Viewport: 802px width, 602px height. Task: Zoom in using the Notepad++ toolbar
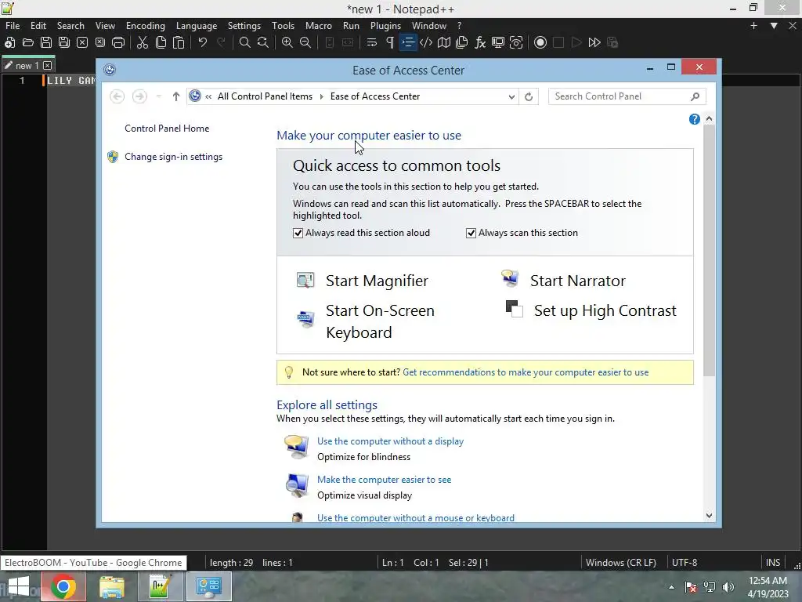click(287, 42)
